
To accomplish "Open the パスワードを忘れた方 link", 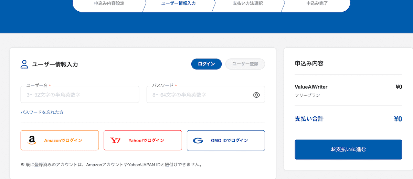I will click(42, 112).
